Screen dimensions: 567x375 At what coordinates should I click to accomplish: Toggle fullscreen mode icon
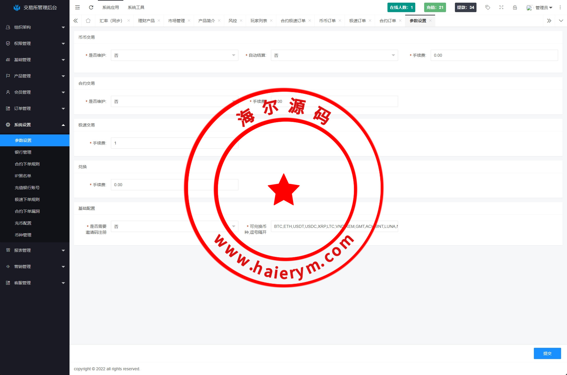pyautogui.click(x=501, y=7)
